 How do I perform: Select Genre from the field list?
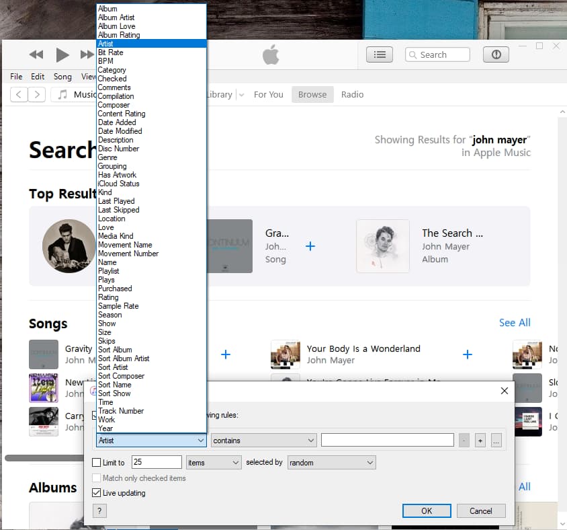152,157
